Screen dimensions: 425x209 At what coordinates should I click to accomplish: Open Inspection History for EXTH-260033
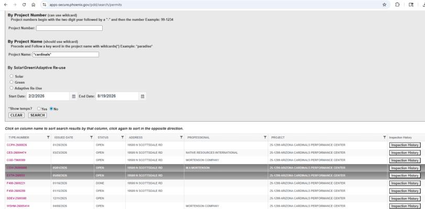click(x=405, y=176)
